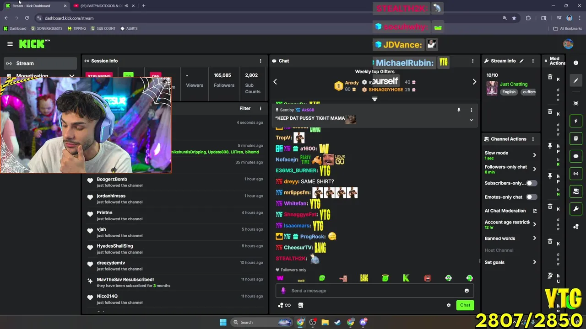Open the Channel Actions three-dot menu

533,139
